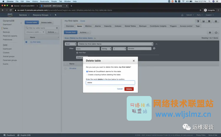221x137 pixels.
Task: Clear the table name filter
Action: [x=57, y=28]
